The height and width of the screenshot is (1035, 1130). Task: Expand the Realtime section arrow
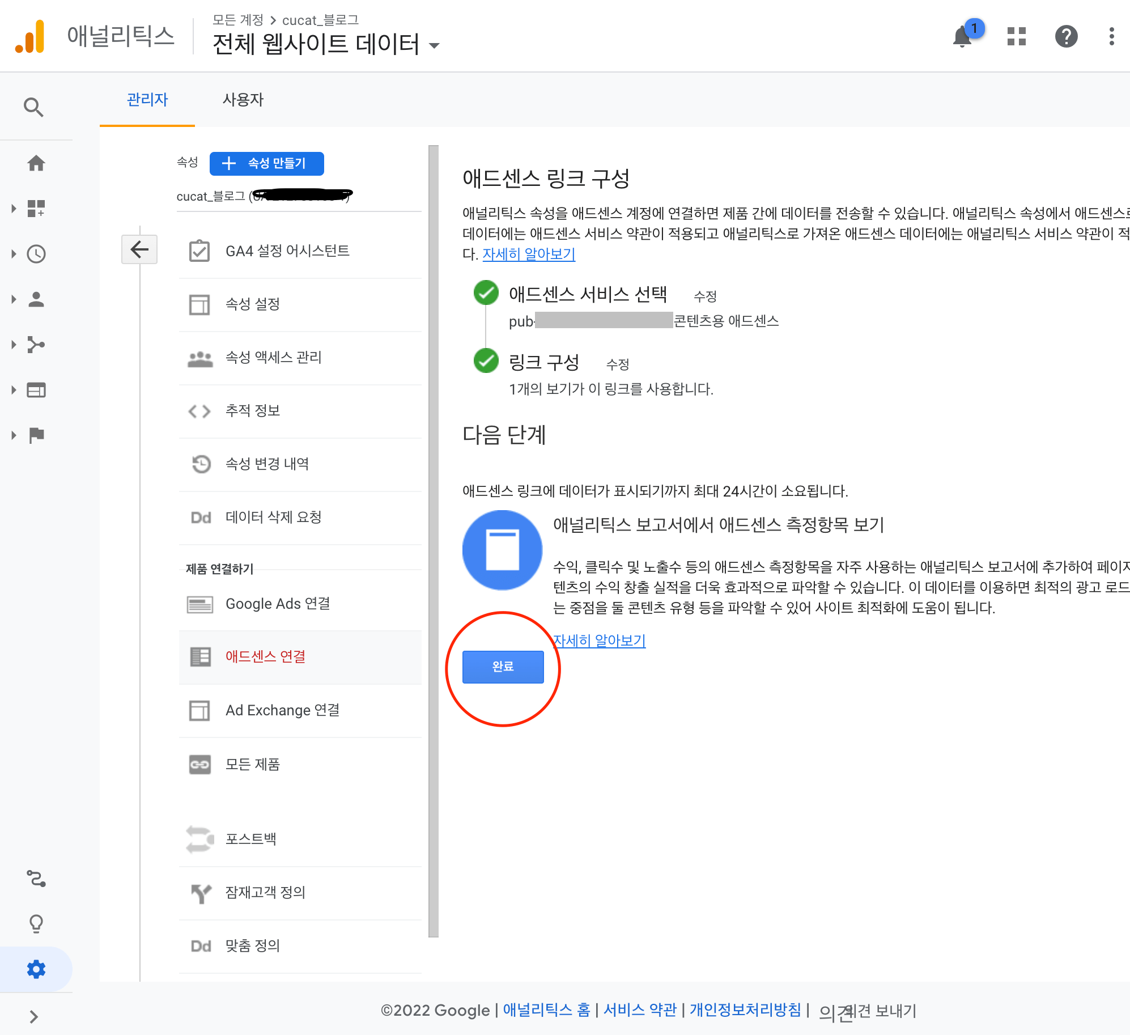[14, 254]
